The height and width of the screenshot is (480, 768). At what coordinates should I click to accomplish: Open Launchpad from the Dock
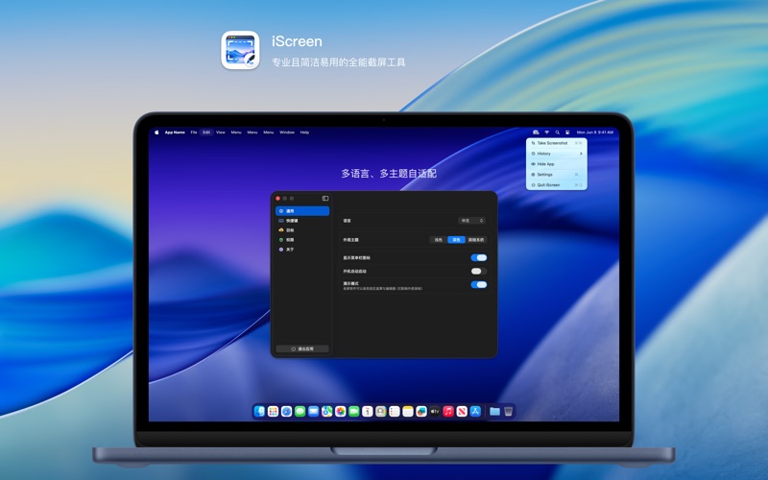point(274,412)
